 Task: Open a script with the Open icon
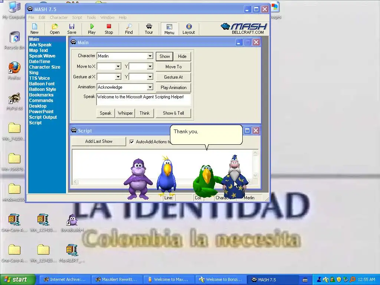55,29
